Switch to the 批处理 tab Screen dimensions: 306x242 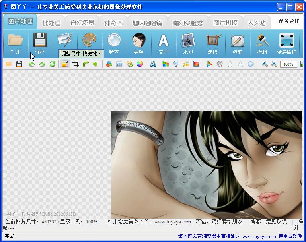51,23
